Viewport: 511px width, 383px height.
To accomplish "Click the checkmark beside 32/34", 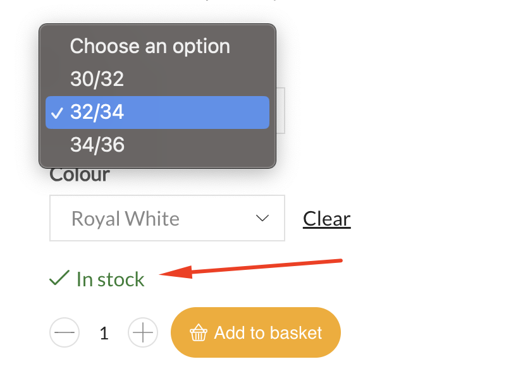I will click(57, 113).
